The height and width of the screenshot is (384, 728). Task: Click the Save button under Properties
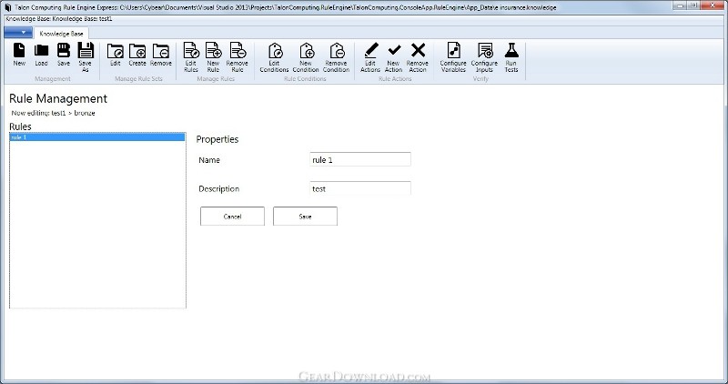pos(305,217)
